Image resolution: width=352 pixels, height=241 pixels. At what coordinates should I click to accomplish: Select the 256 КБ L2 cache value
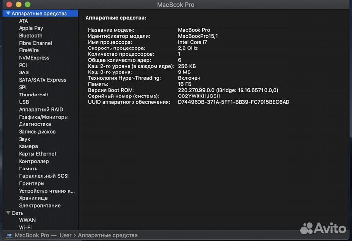187,66
